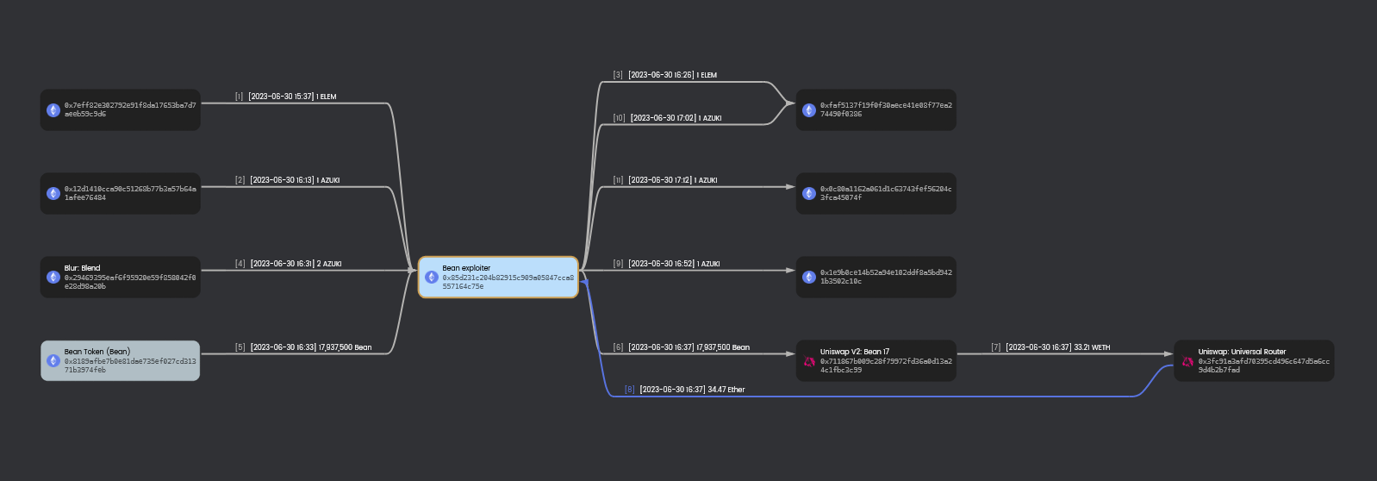Select the 'Uniswap: Universal Router' node label
Screen dimensions: 1377x481
(x=1242, y=352)
